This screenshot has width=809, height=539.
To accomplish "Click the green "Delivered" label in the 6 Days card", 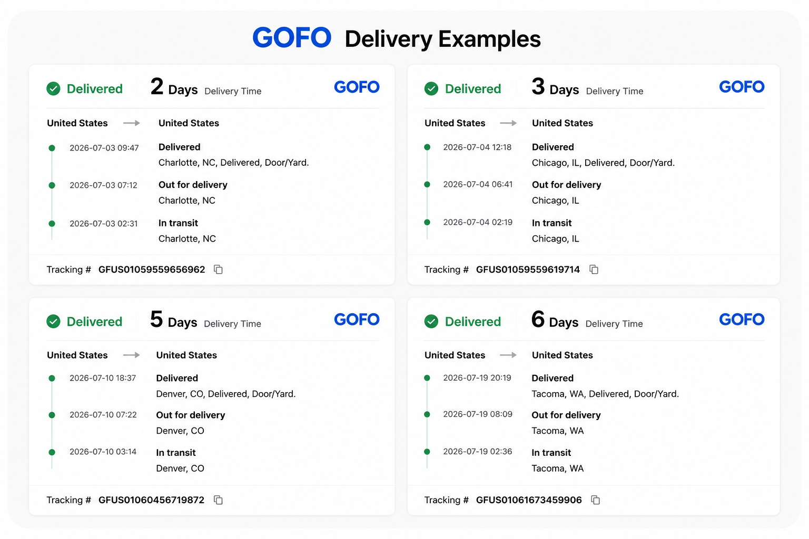I will coord(473,322).
